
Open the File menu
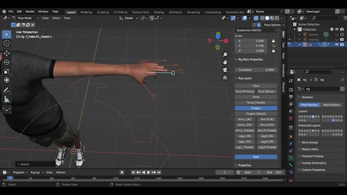11,12
